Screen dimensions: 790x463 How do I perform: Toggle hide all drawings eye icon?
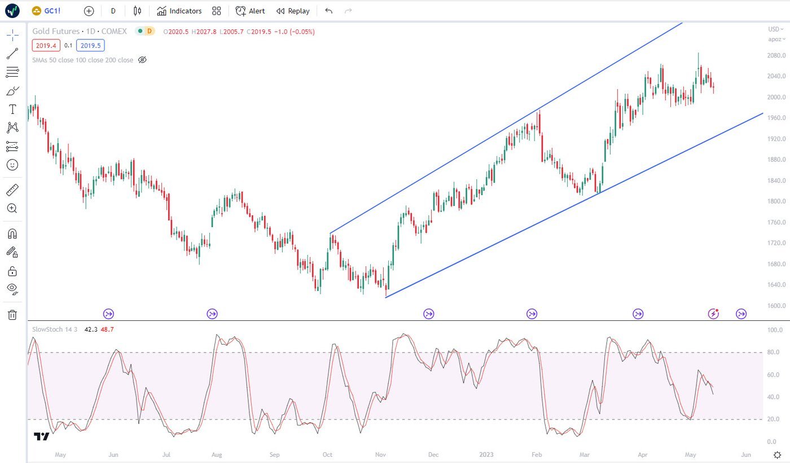(x=12, y=289)
